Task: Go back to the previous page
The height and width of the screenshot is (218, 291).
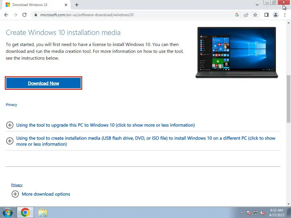Action: click(x=6, y=15)
